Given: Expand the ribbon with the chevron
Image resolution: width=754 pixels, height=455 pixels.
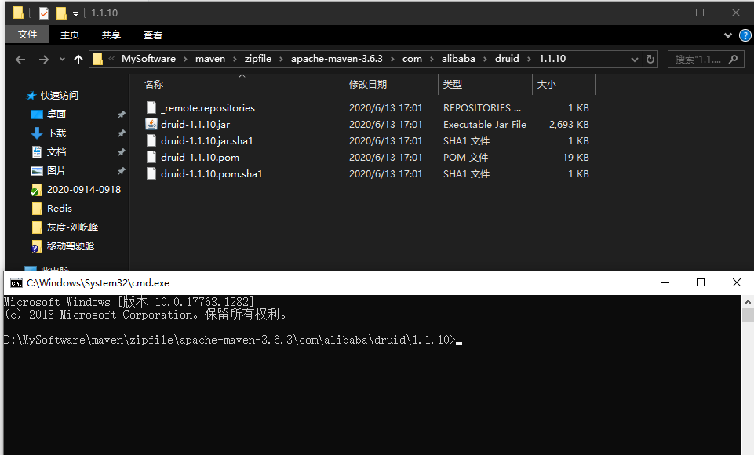Looking at the screenshot, I should (x=728, y=34).
